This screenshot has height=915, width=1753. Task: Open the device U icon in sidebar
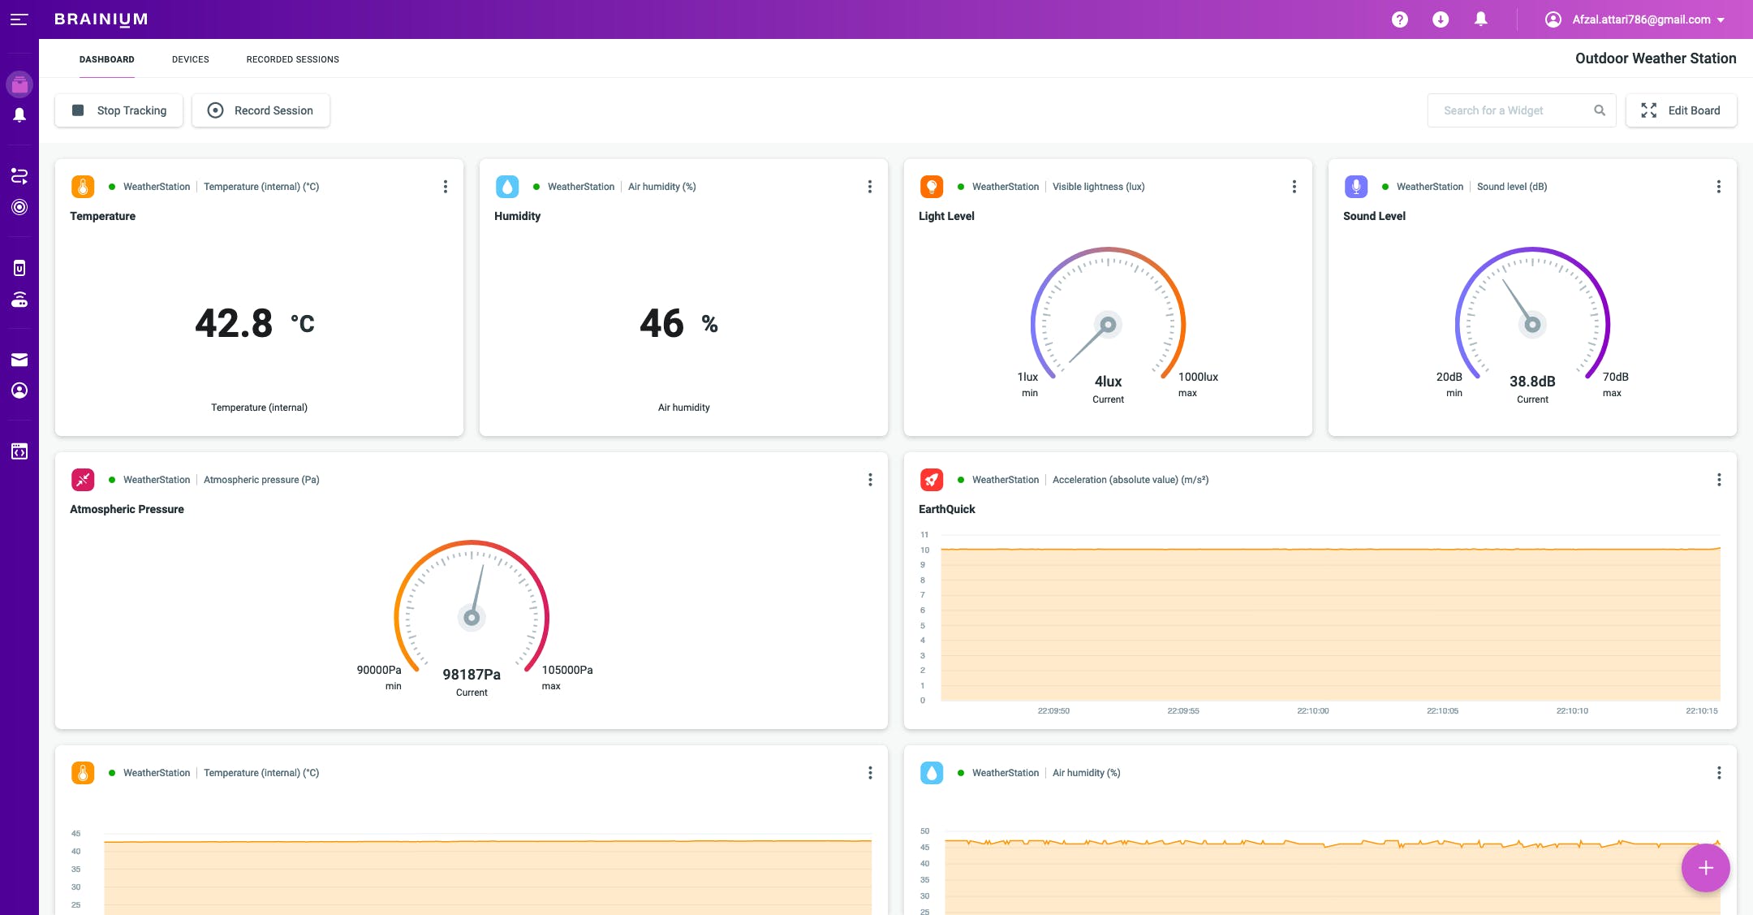19,268
